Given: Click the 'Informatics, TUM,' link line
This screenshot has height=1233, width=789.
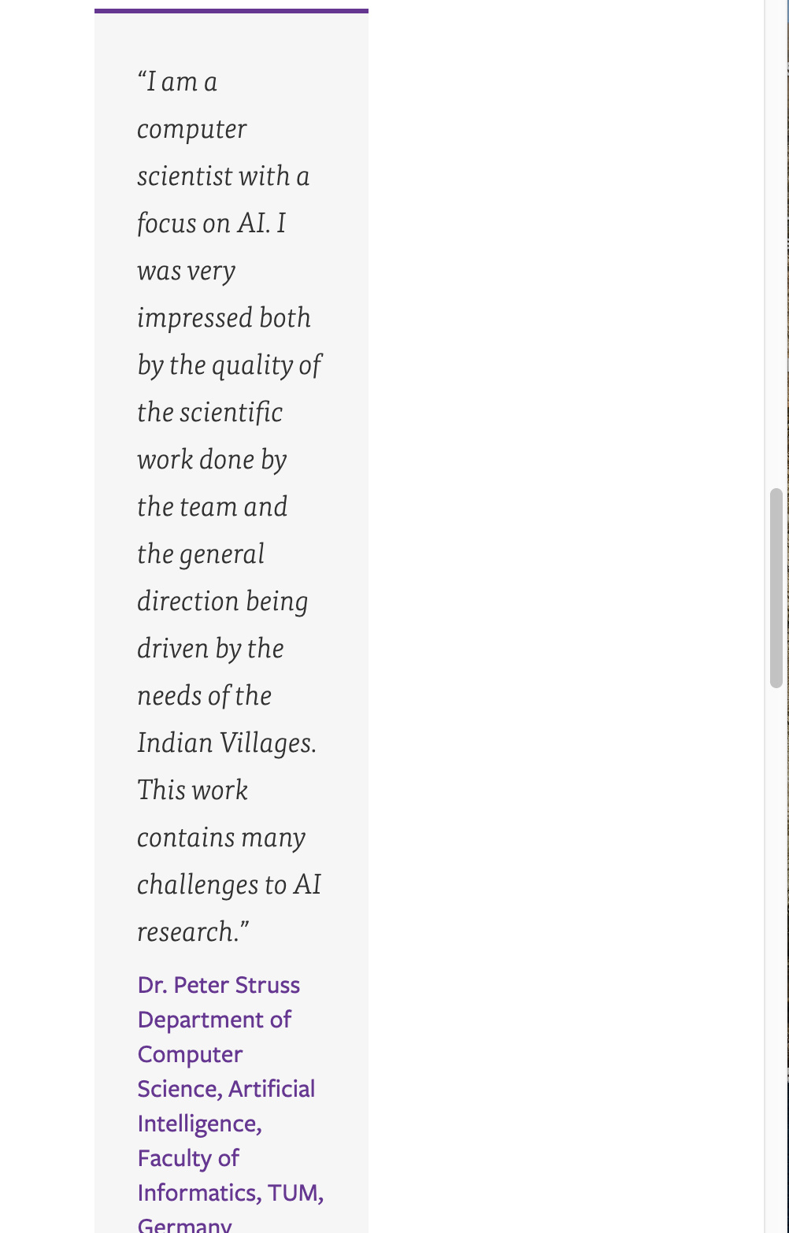Looking at the screenshot, I should point(231,1193).
